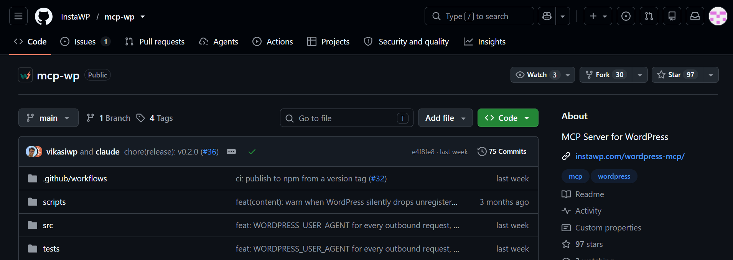This screenshot has height=260, width=733.
Task: Open the 75 Commits history link
Action: (x=502, y=151)
